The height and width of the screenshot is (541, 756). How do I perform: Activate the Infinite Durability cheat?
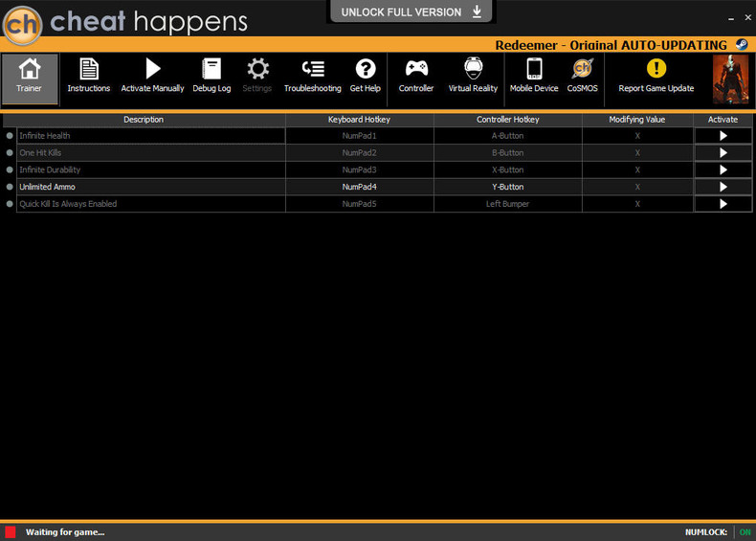tap(723, 169)
